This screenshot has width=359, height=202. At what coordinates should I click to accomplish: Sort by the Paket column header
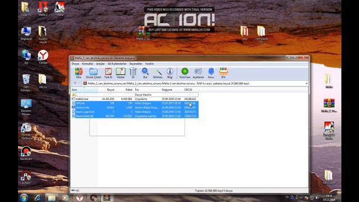point(125,90)
